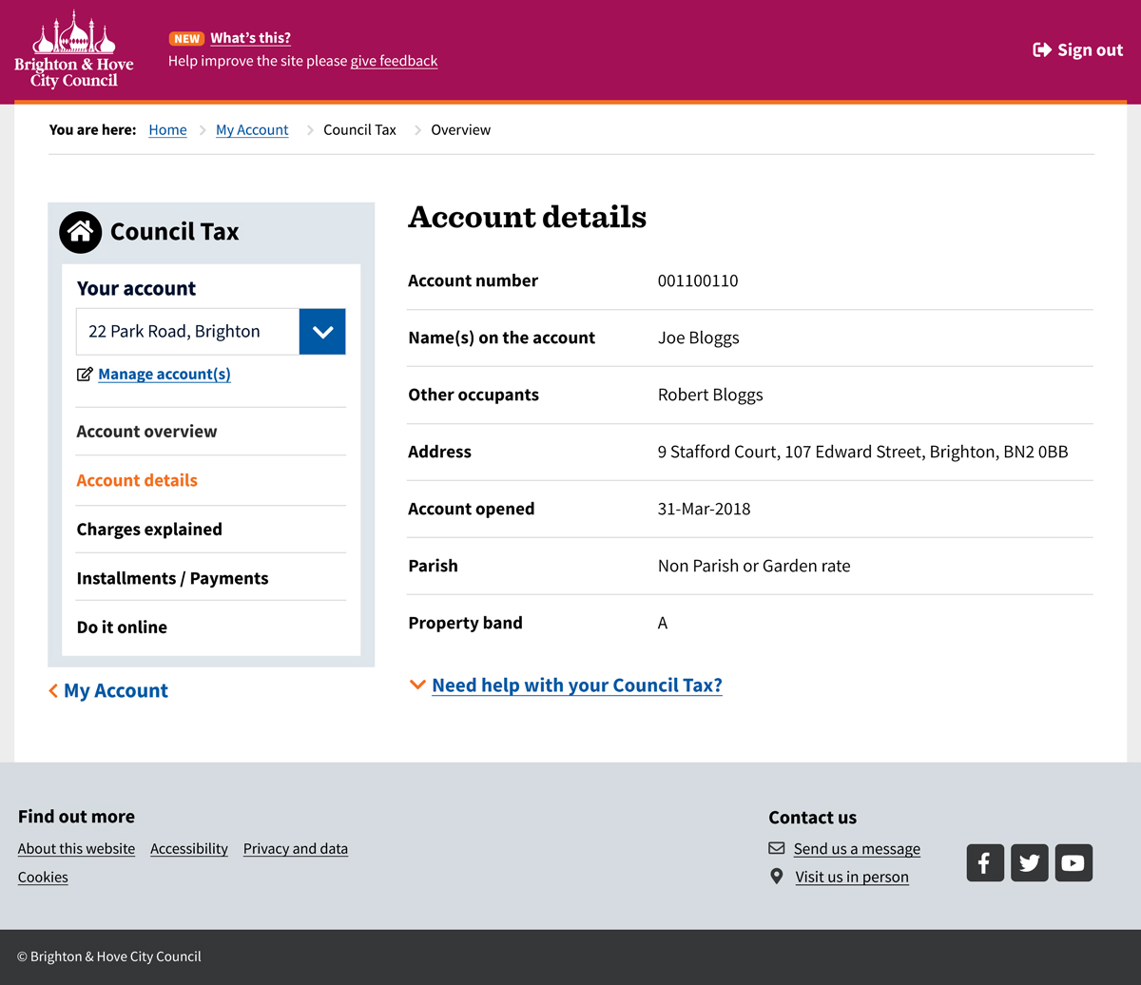Open the YouTube social icon
Screen dimensions: 1141x985
[x=1073, y=863]
